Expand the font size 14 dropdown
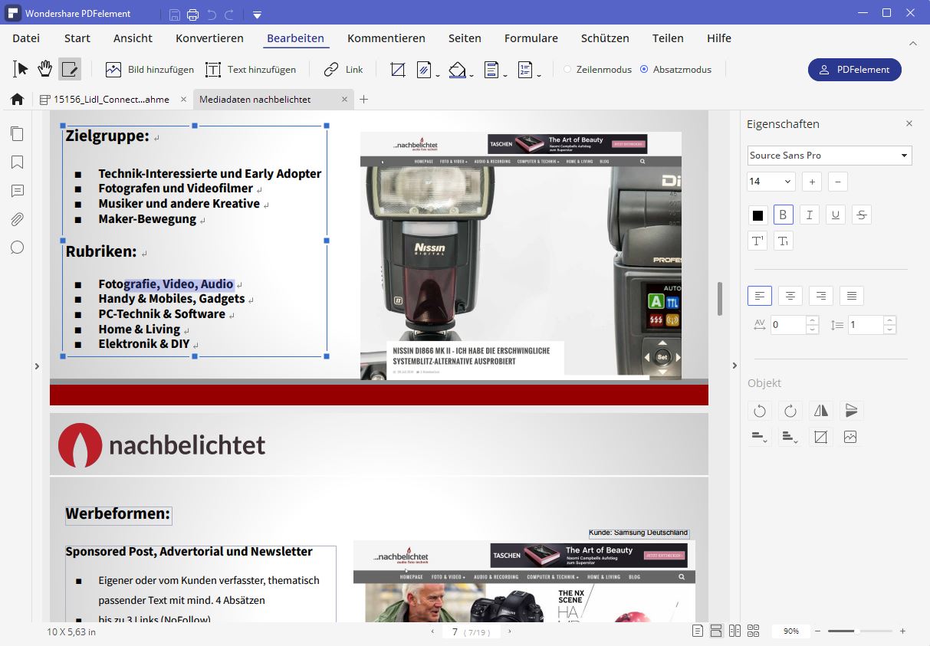The height and width of the screenshot is (646, 930). coord(771,182)
